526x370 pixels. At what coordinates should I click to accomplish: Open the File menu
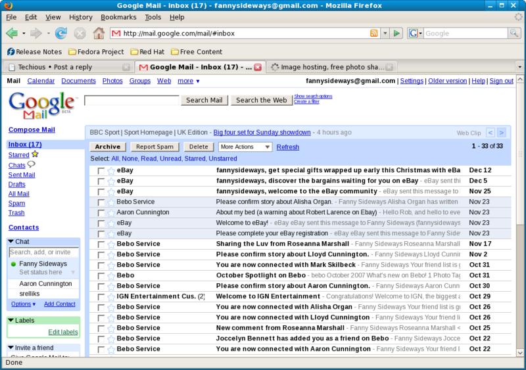[11, 17]
